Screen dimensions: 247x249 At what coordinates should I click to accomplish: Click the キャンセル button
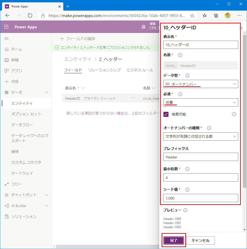pyautogui.click(x=200, y=241)
